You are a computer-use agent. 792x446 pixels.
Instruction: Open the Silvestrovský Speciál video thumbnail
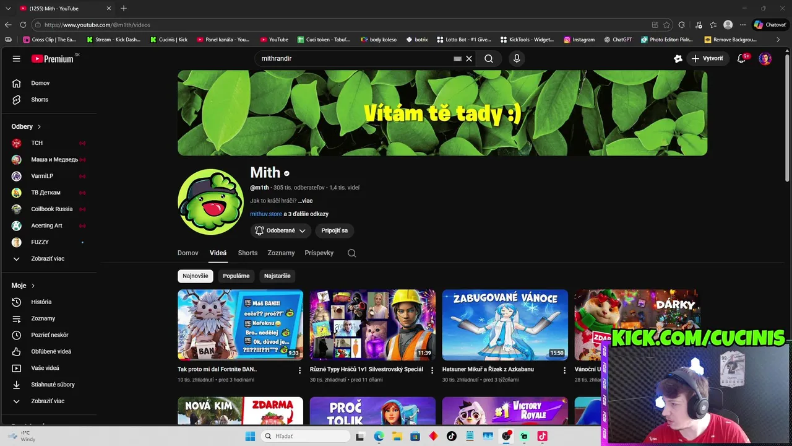pos(372,325)
